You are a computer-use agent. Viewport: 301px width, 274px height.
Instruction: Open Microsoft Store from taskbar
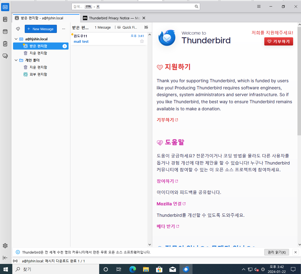click(x=159, y=269)
